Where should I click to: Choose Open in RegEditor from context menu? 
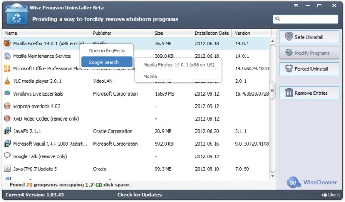pos(107,51)
